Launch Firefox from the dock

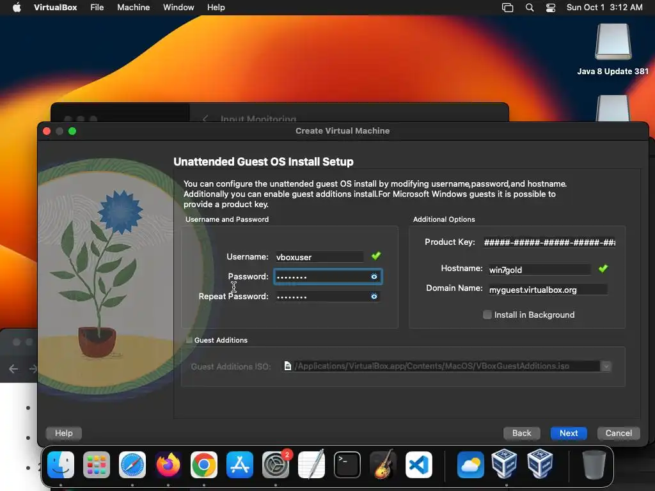tap(168, 465)
